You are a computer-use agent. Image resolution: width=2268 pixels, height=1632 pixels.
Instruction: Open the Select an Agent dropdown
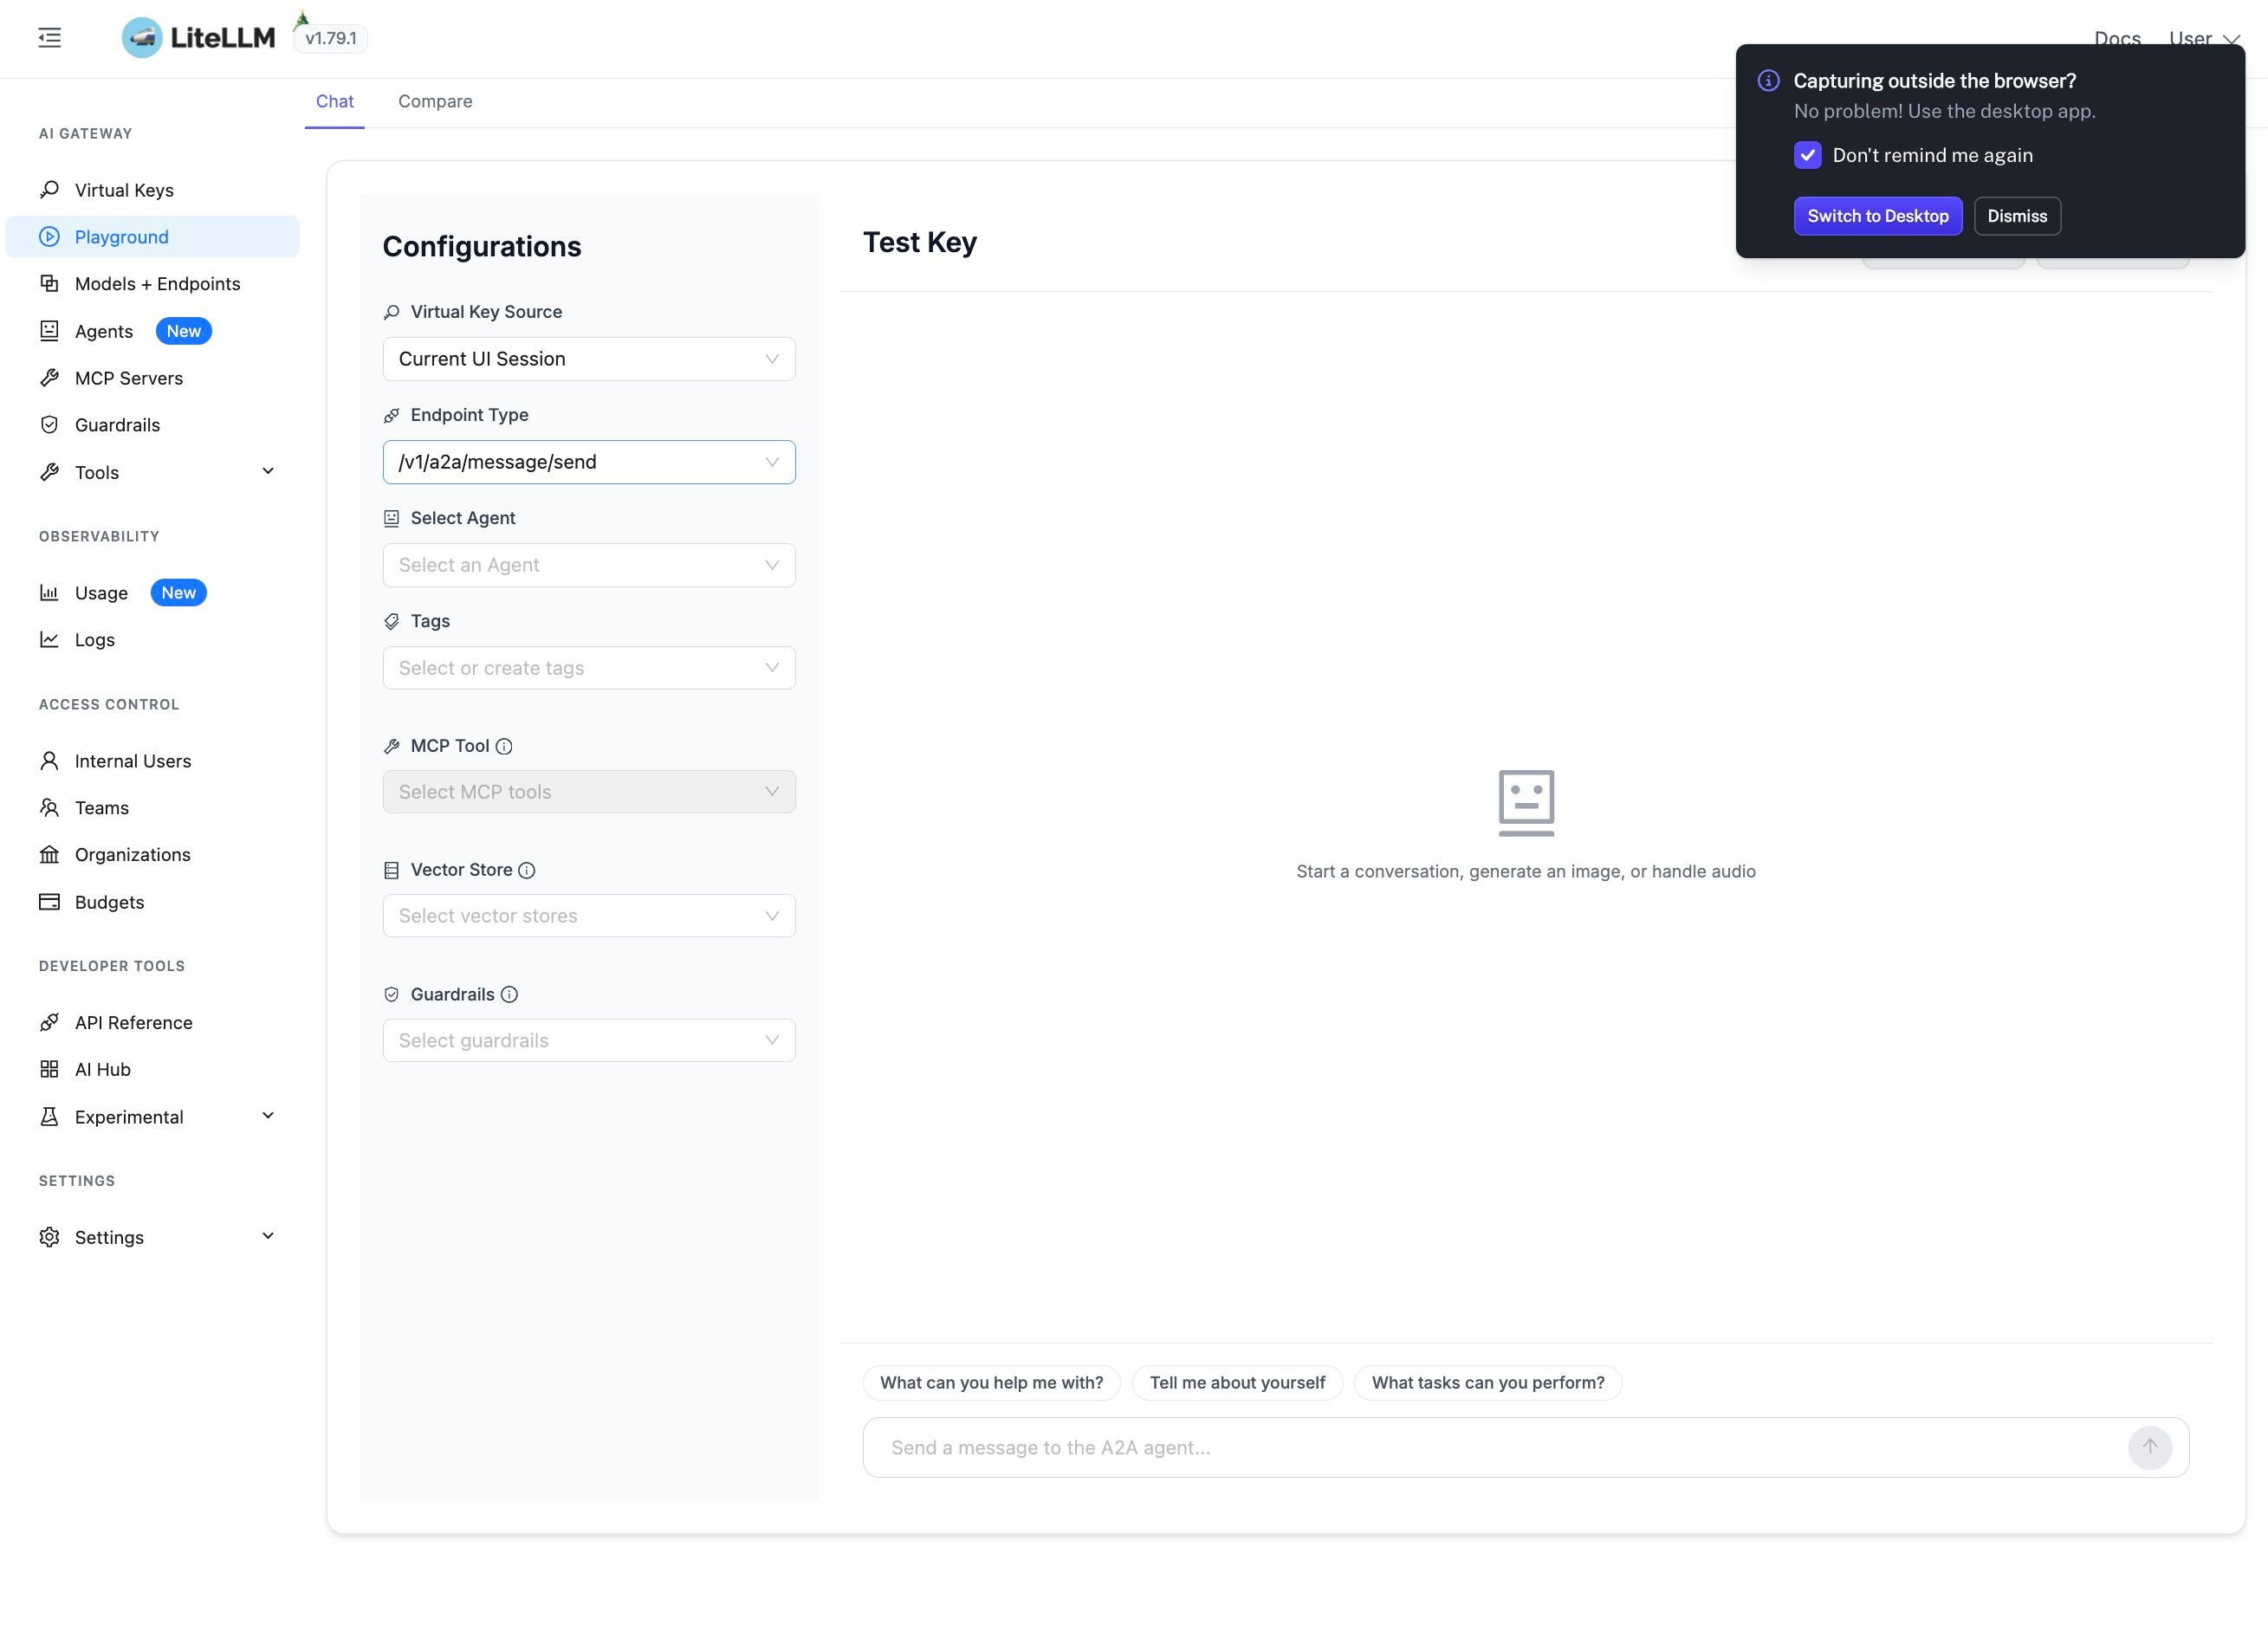point(588,564)
